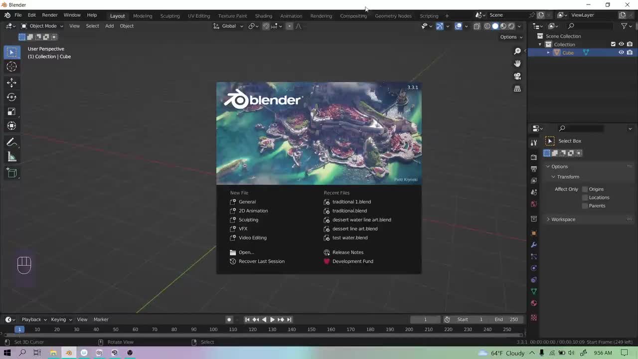Enable the Parents checkbox
Screen dimensions: 638x359
[x=585, y=206]
